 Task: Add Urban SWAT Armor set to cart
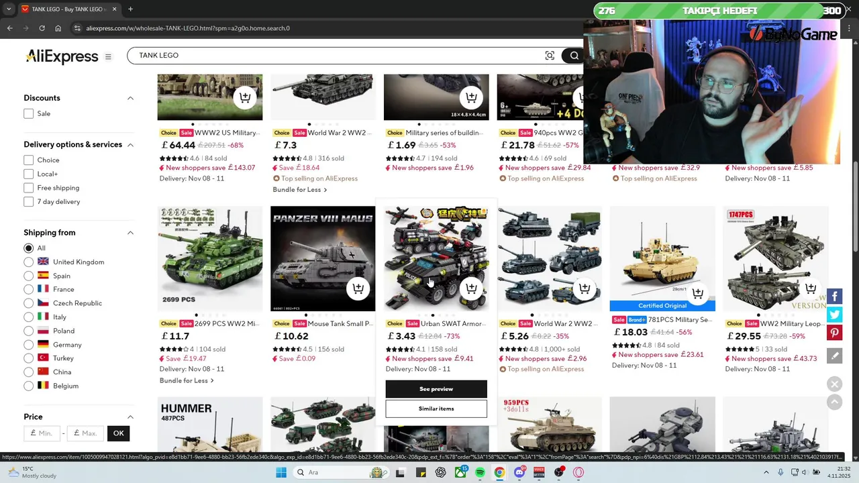(471, 288)
